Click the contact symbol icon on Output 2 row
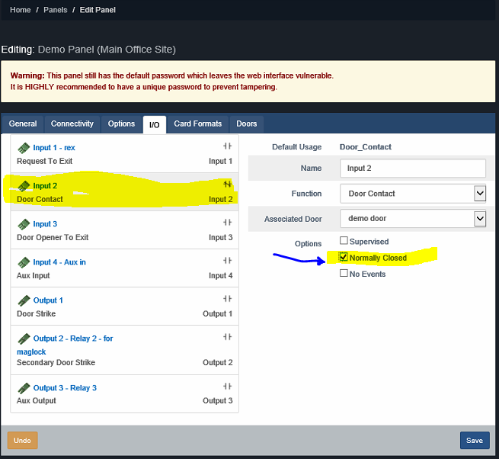The width and height of the screenshot is (499, 459). [x=227, y=338]
